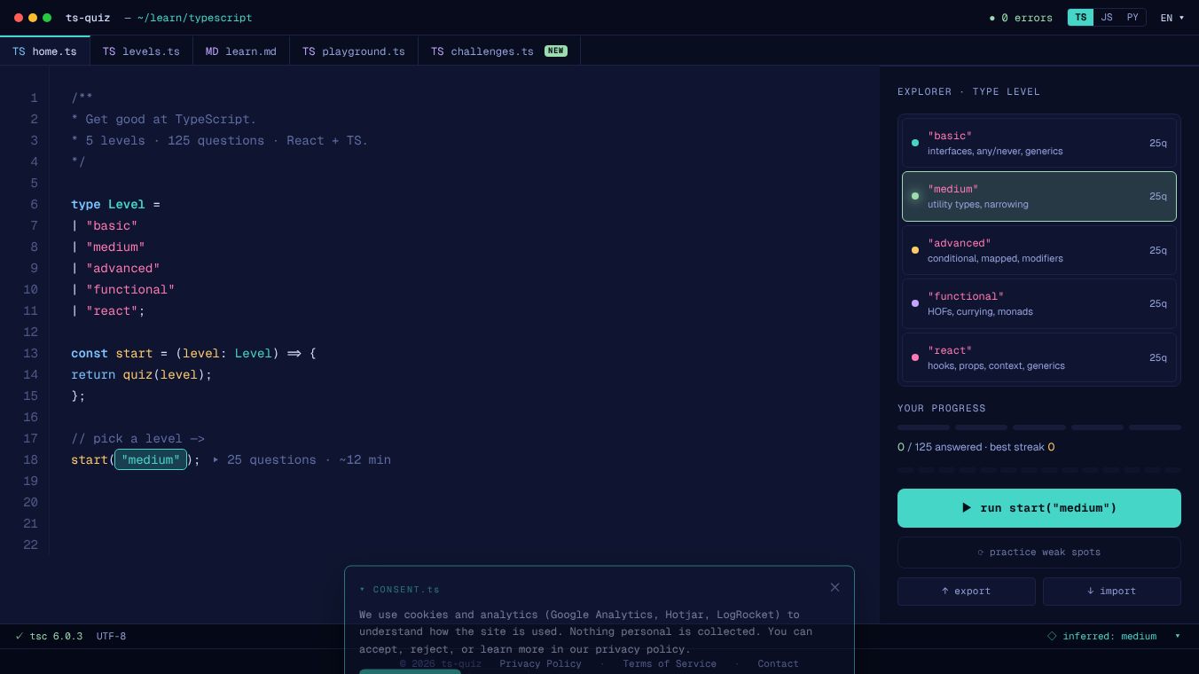Click the "0 errors" indicator
The image size is (1199, 674).
pyautogui.click(x=1021, y=18)
